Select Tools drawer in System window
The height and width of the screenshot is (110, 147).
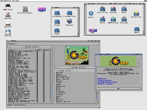tap(102, 20)
